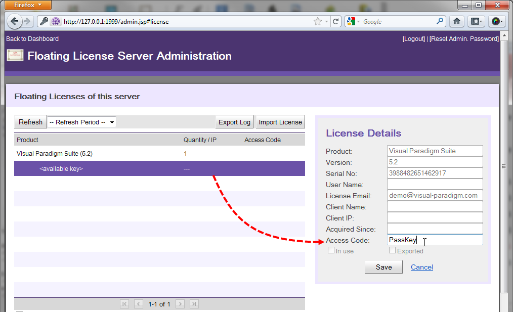Toggle the Exported checkbox
Viewport: 513px width, 312px height.
(x=392, y=250)
